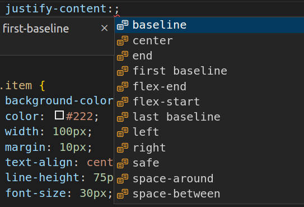This screenshot has height=207, width=304.
Task: Choose the safe value suggestion
Action: [209, 163]
